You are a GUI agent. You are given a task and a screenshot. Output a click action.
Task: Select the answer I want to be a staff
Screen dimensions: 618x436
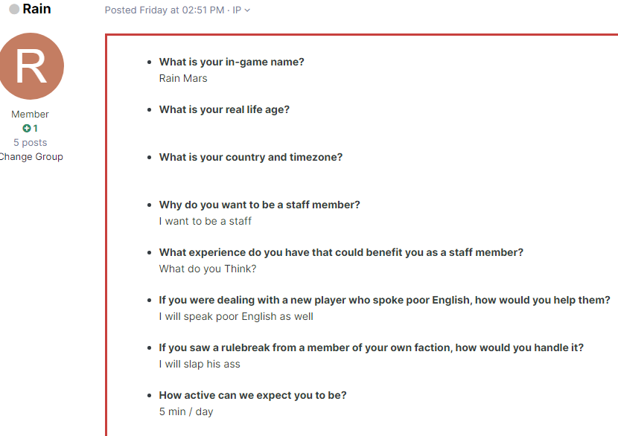pos(206,221)
